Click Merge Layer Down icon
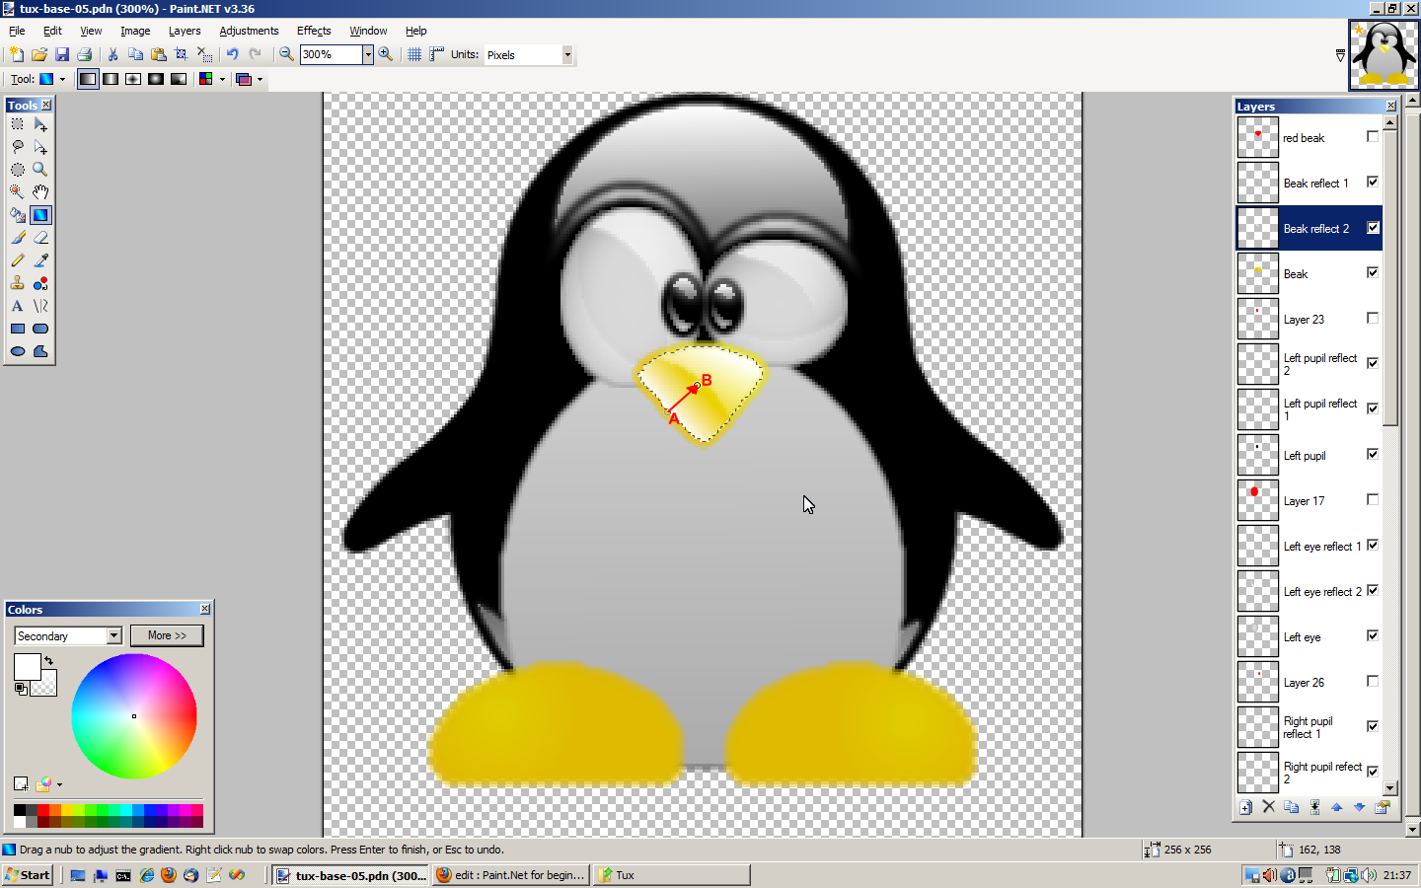1421x888 pixels. 1314,807
